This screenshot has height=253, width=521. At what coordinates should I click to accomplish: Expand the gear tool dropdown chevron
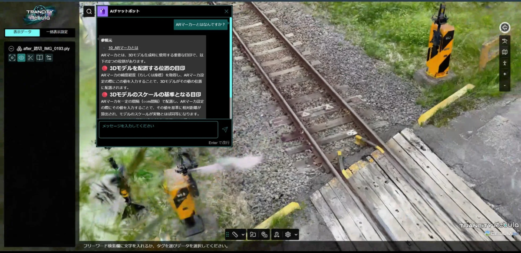click(296, 234)
